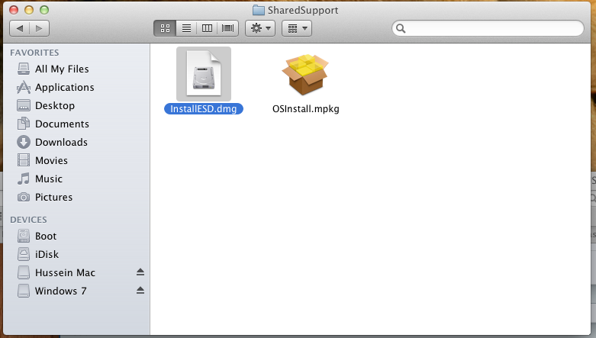The height and width of the screenshot is (338, 596).
Task: Click the Hussein Mac drive icon
Action: click(24, 272)
